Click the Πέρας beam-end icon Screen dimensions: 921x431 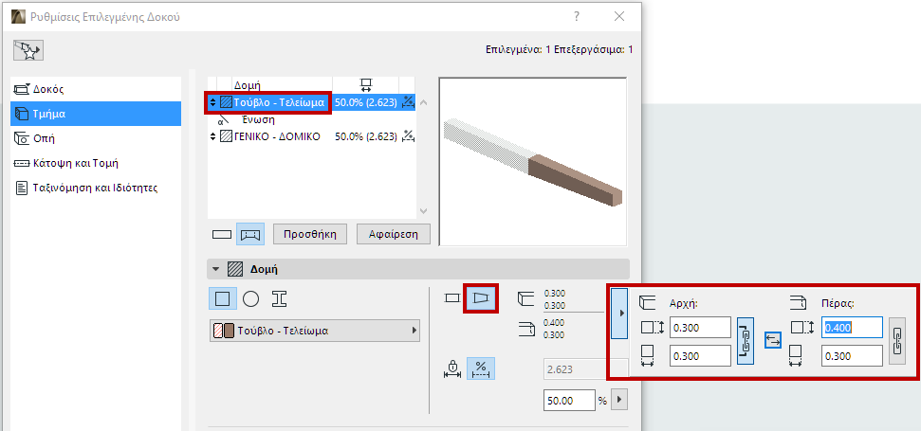pos(797,302)
